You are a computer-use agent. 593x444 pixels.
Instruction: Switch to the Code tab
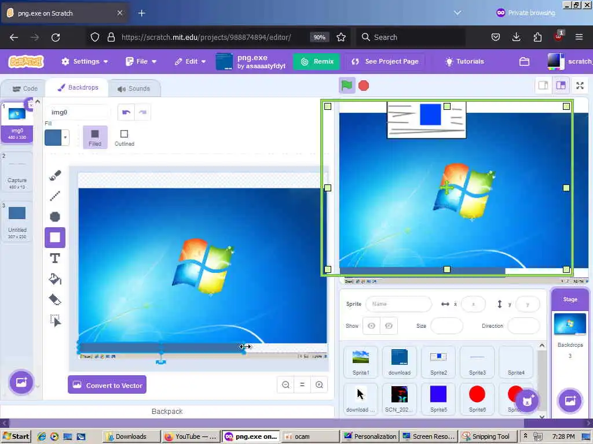point(25,88)
